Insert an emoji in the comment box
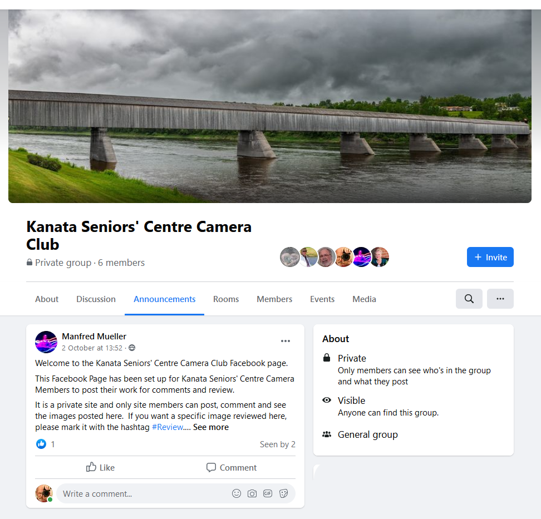Image resolution: width=541 pixels, height=519 pixels. tap(237, 493)
